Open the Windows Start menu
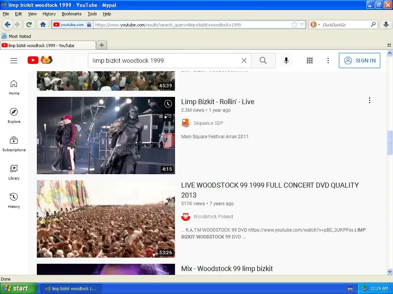Image resolution: width=393 pixels, height=294 pixels. [x=18, y=288]
